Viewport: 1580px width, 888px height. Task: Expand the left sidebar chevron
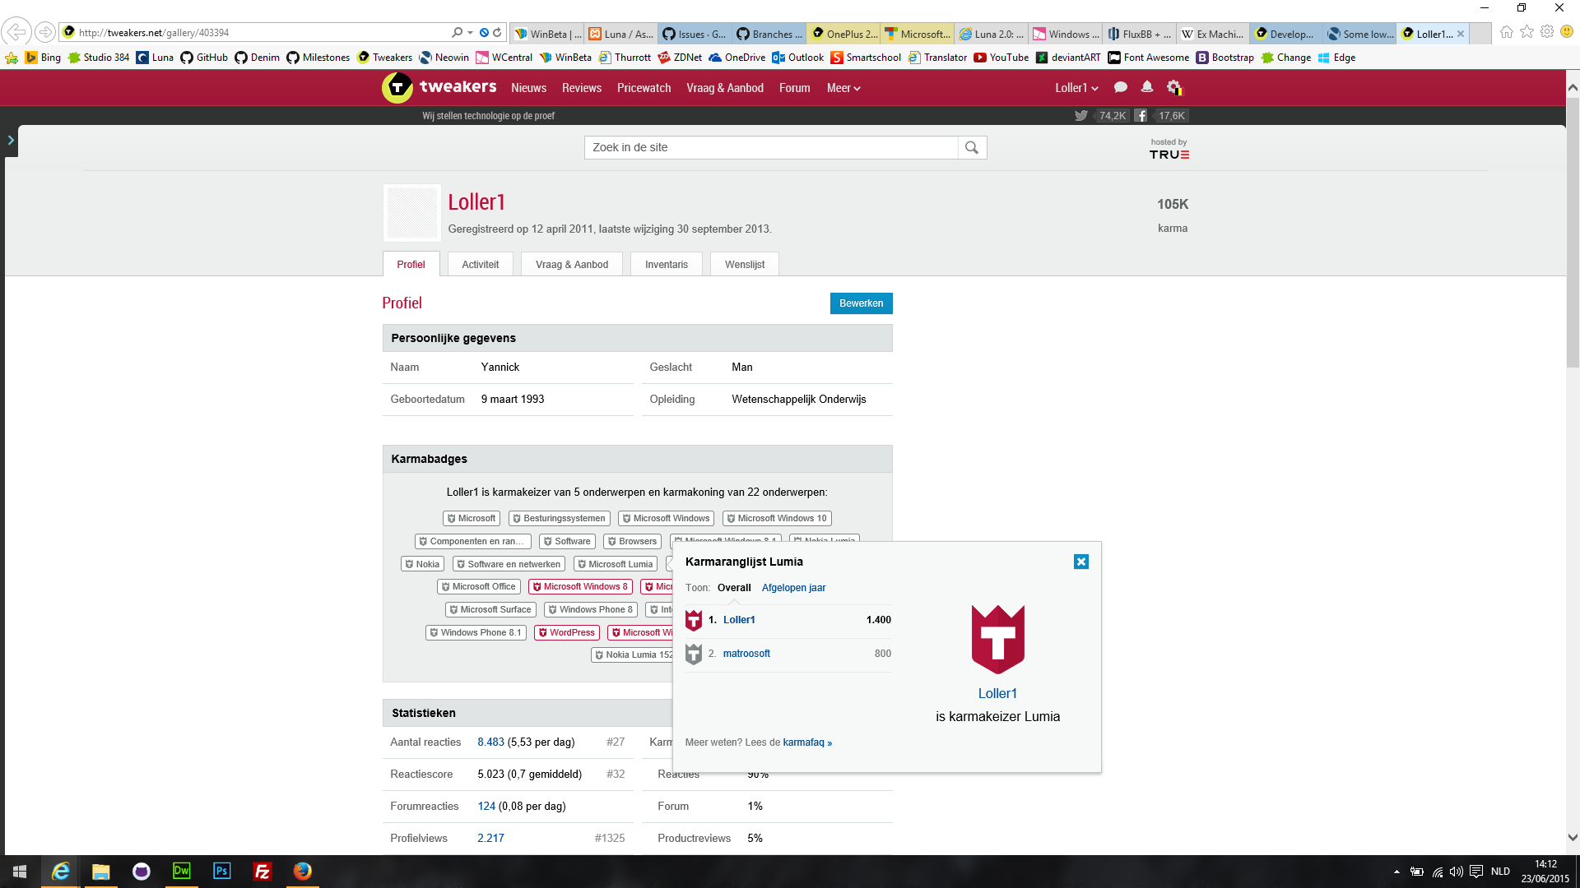[x=11, y=141]
